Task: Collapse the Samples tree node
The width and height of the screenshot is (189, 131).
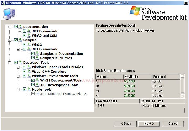Action: [x=9, y=40]
